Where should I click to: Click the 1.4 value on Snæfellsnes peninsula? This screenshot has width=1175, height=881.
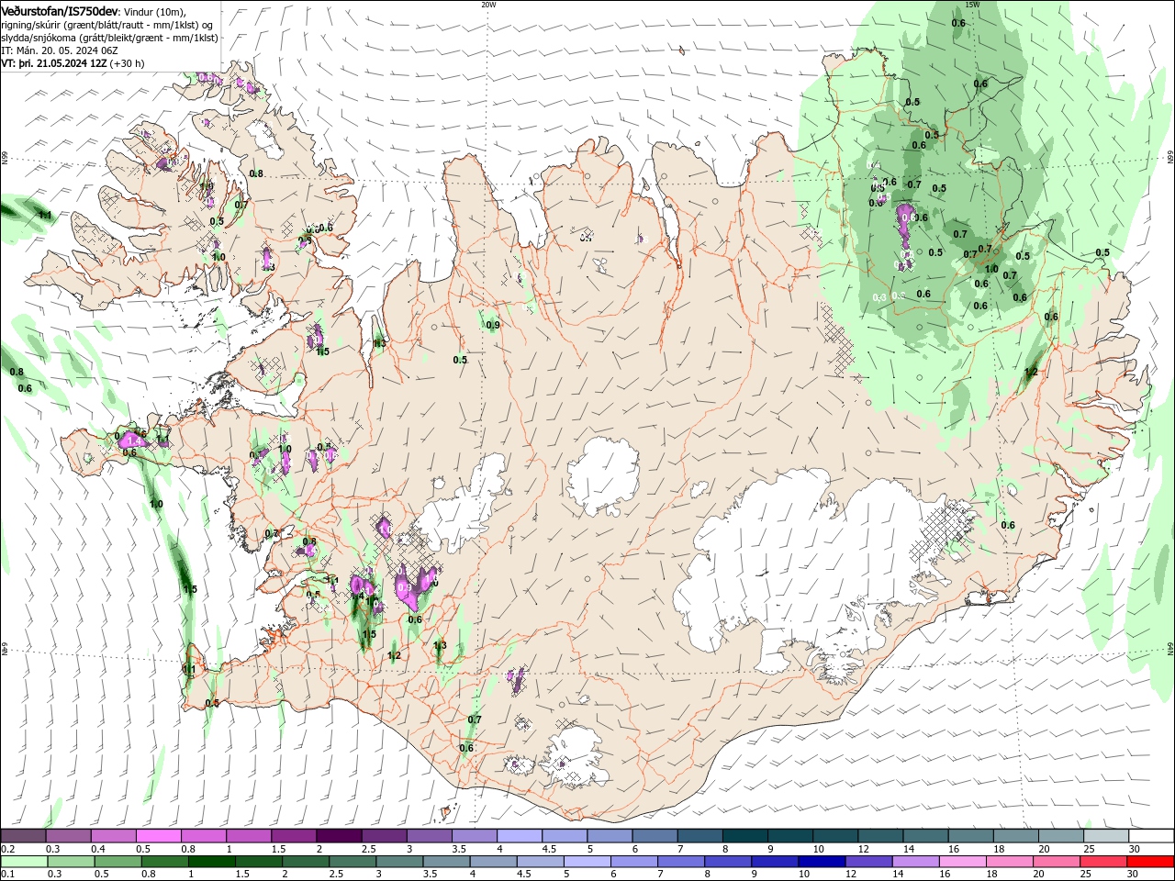(132, 442)
